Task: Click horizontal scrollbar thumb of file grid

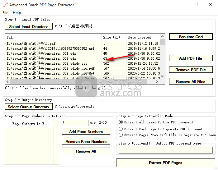Action: tap(79, 82)
